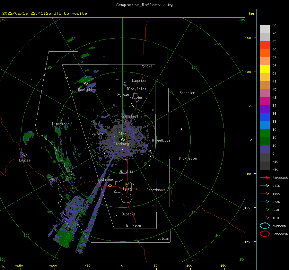Click the white plus marker southeast of Stettler

point(181,129)
